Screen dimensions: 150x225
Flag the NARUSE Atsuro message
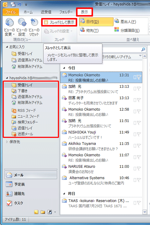coord(139,169)
